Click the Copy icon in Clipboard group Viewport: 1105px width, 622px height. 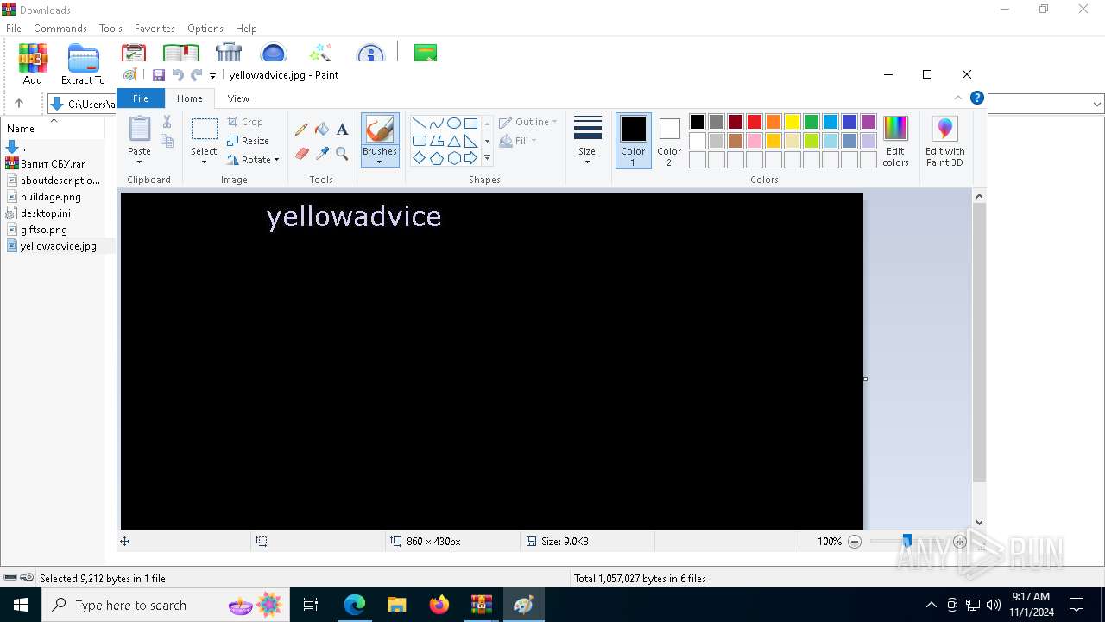click(167, 141)
